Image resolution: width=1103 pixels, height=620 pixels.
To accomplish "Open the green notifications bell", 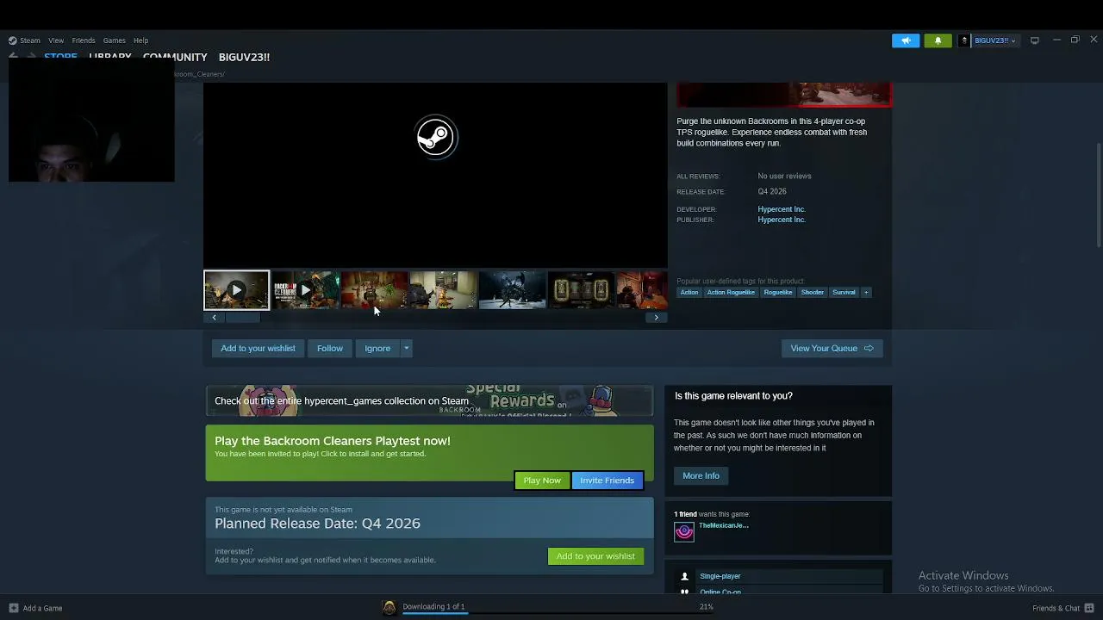I will (938, 40).
